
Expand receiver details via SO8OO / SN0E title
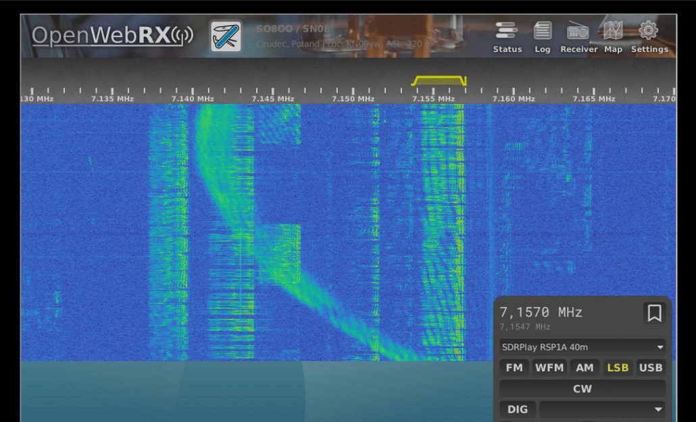(293, 29)
